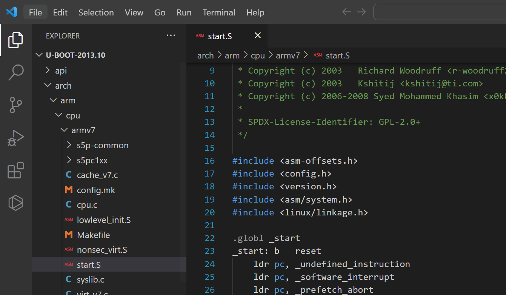The height and width of the screenshot is (295, 506).
Task: Open cpu.c in the explorer
Action: coord(87,205)
